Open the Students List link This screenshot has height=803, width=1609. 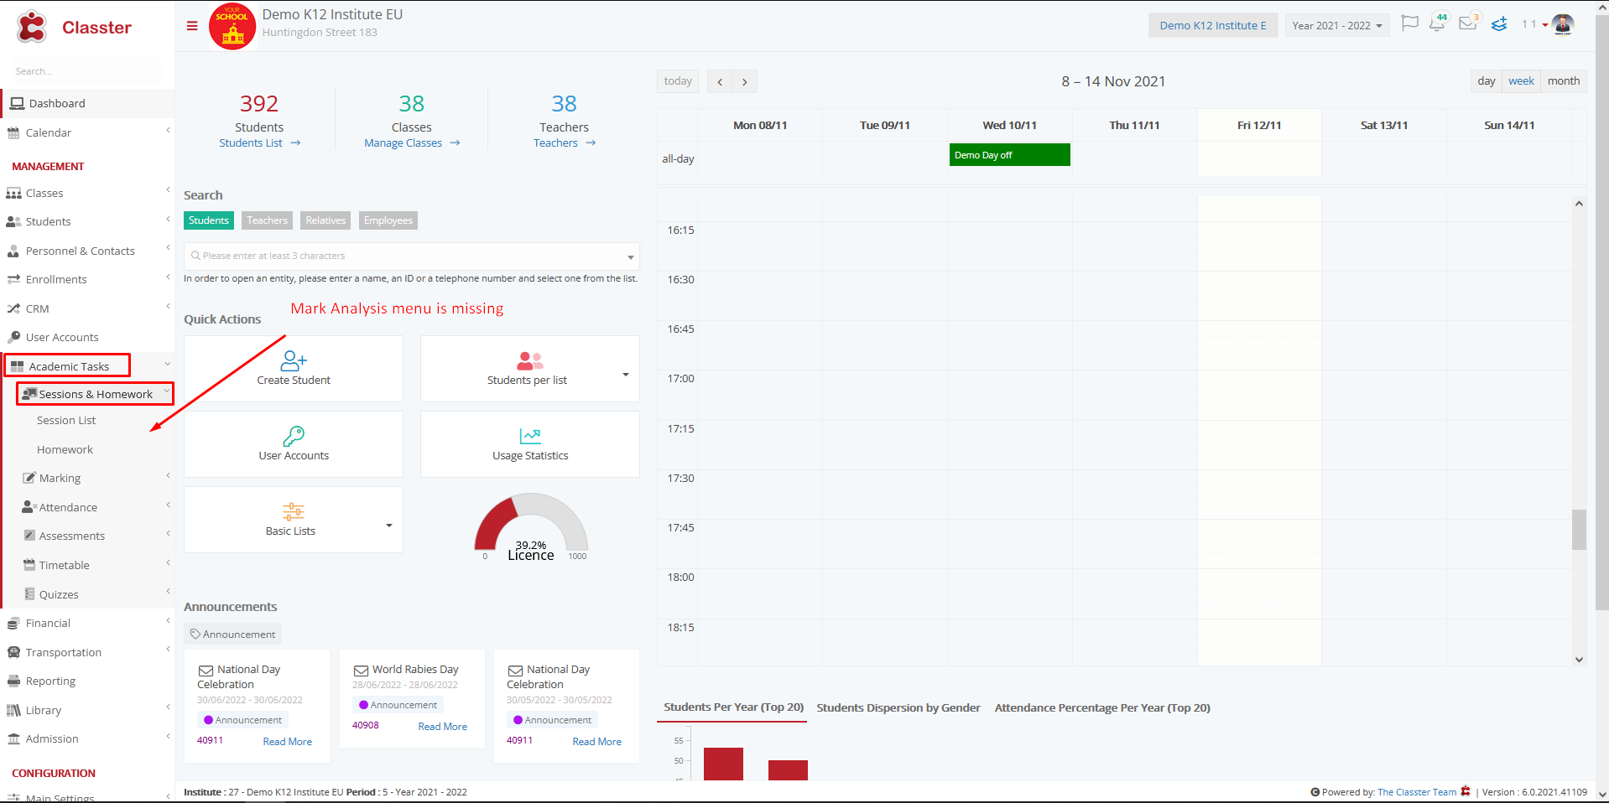(259, 143)
